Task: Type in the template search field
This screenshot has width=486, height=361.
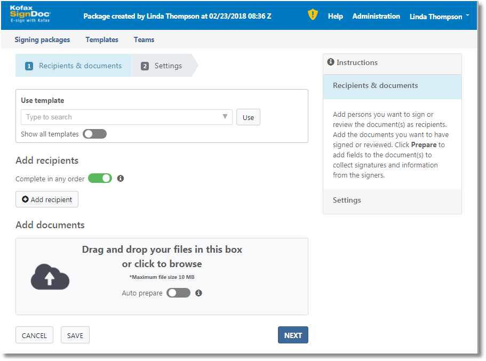Action: coord(120,117)
